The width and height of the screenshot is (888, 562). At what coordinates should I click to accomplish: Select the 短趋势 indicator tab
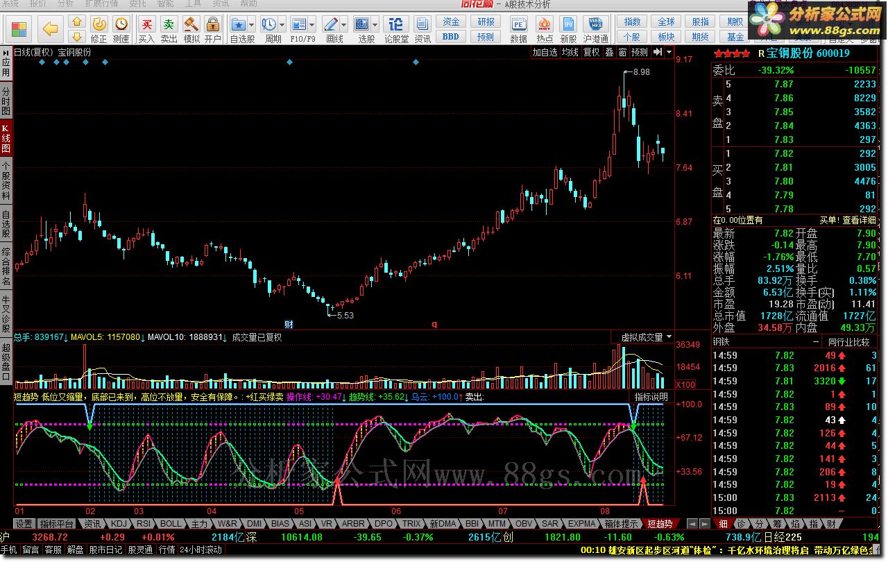pyautogui.click(x=659, y=524)
